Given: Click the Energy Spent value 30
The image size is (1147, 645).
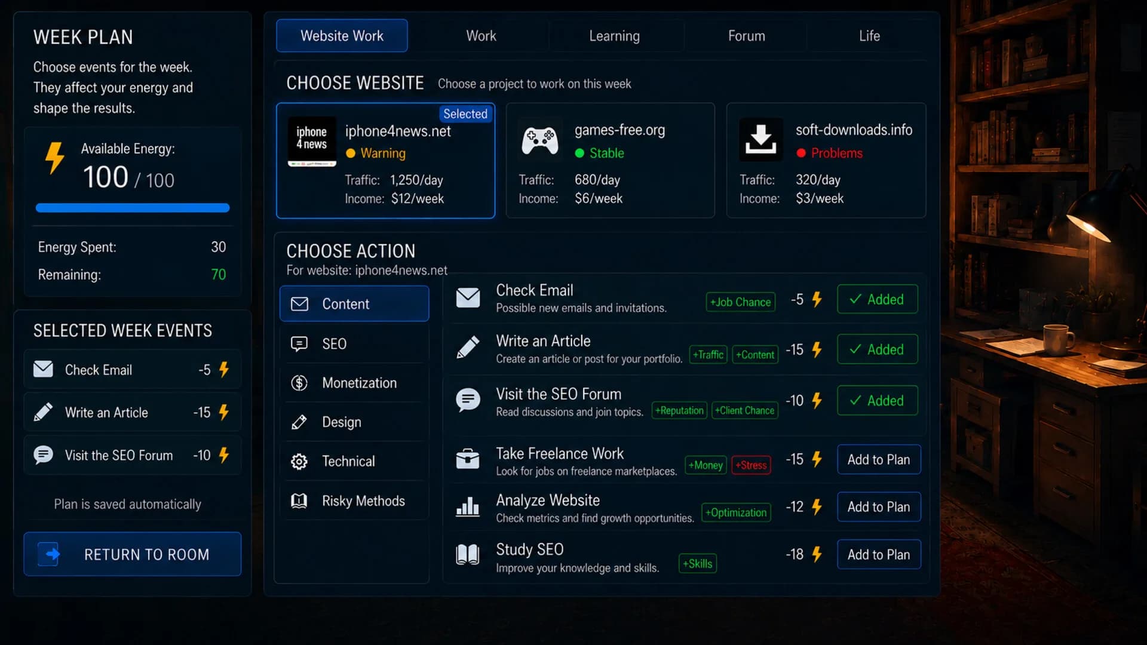Looking at the screenshot, I should click(x=219, y=247).
